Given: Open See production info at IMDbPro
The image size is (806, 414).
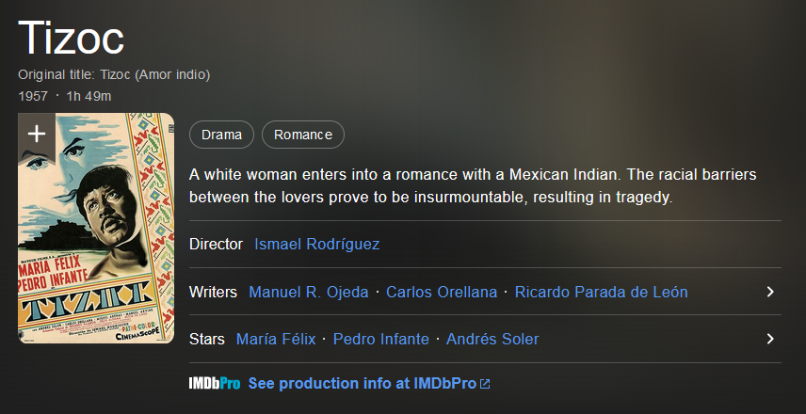Looking at the screenshot, I should coord(363,384).
